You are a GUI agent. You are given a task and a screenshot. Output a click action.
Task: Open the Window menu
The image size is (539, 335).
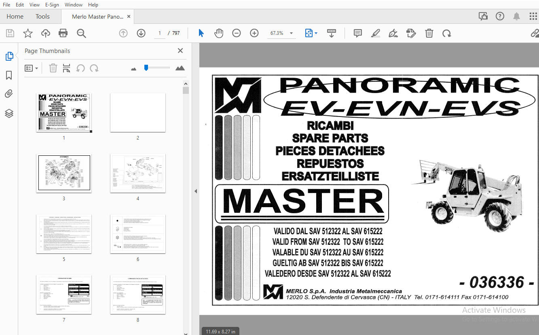pyautogui.click(x=74, y=4)
